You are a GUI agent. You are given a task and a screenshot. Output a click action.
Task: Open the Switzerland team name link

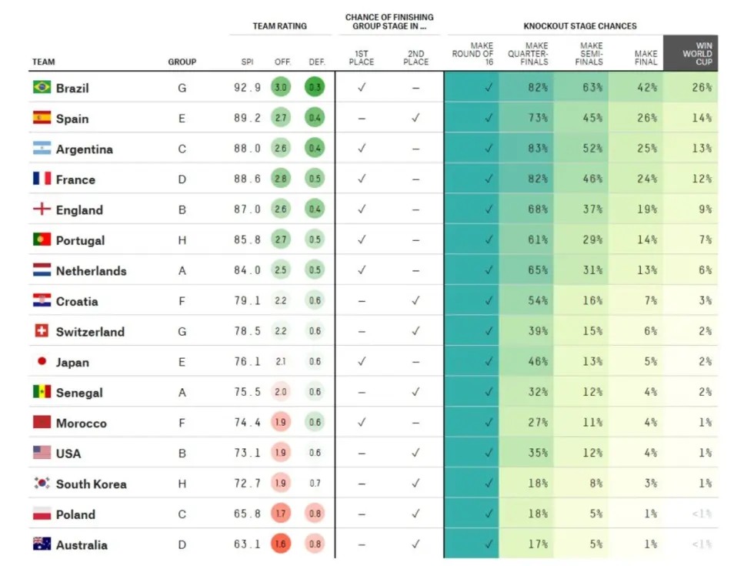pyautogui.click(x=89, y=332)
